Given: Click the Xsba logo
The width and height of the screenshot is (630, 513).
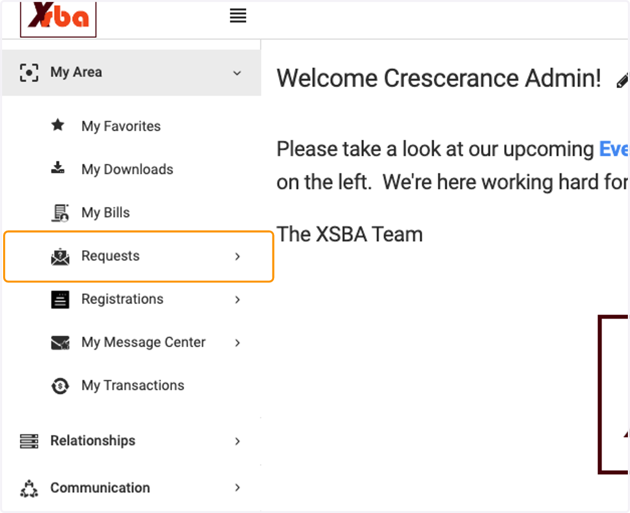Looking at the screenshot, I should 58,19.
